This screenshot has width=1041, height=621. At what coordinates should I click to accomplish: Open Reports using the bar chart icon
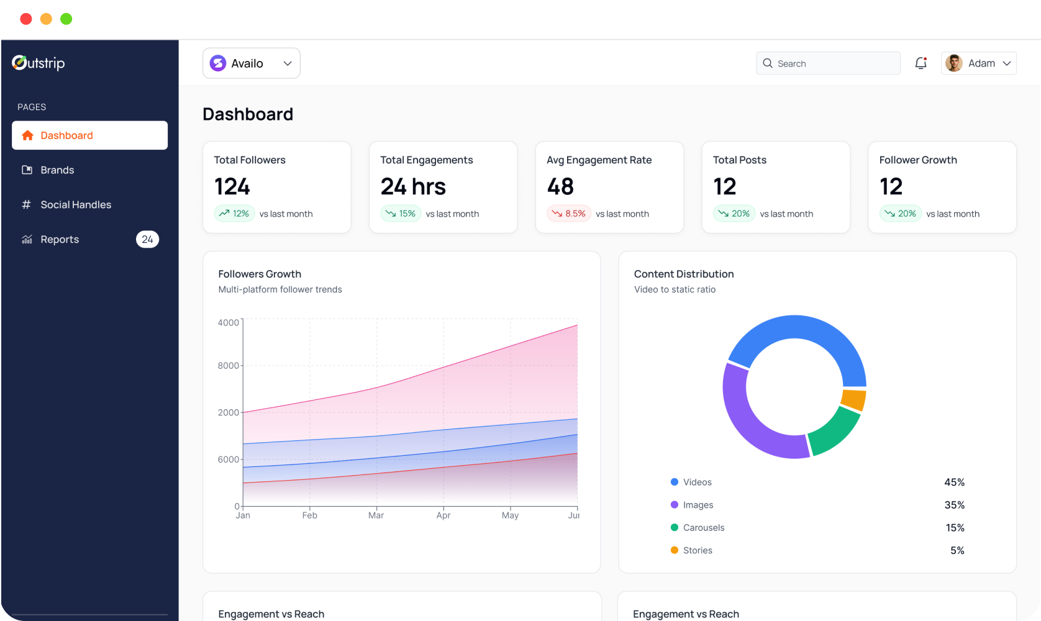(x=26, y=239)
